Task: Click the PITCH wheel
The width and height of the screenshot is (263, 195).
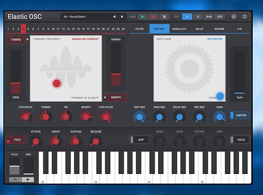Action: click(x=15, y=166)
